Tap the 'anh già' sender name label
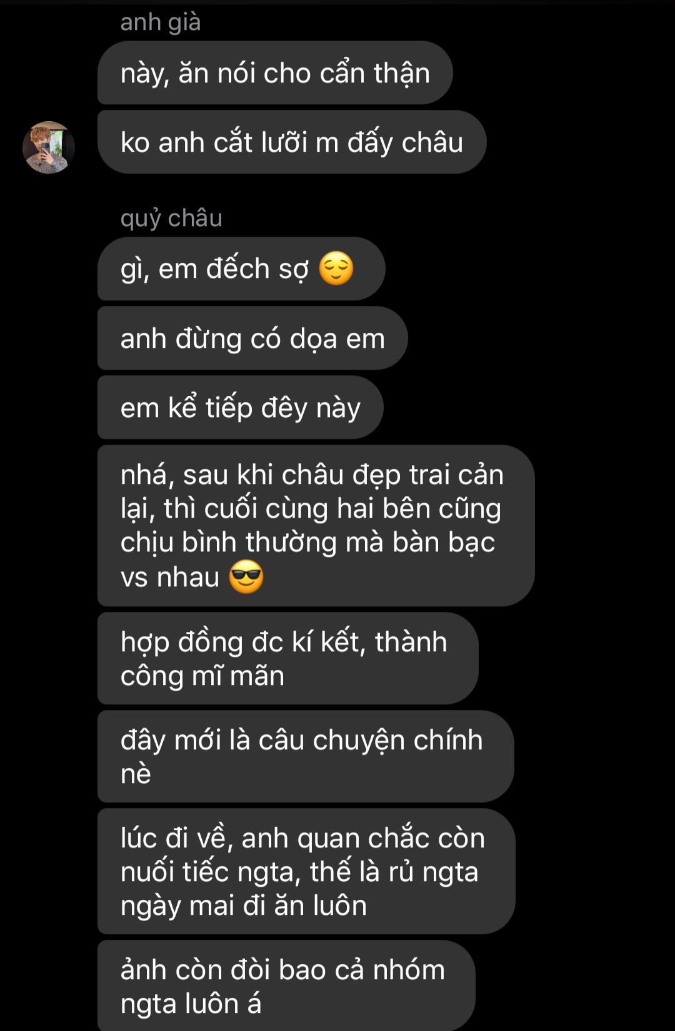 tap(161, 22)
